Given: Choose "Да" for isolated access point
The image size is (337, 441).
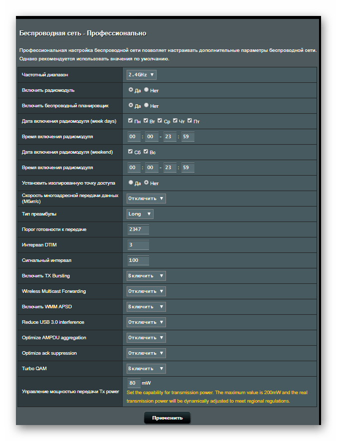Looking at the screenshot, I should click(131, 183).
